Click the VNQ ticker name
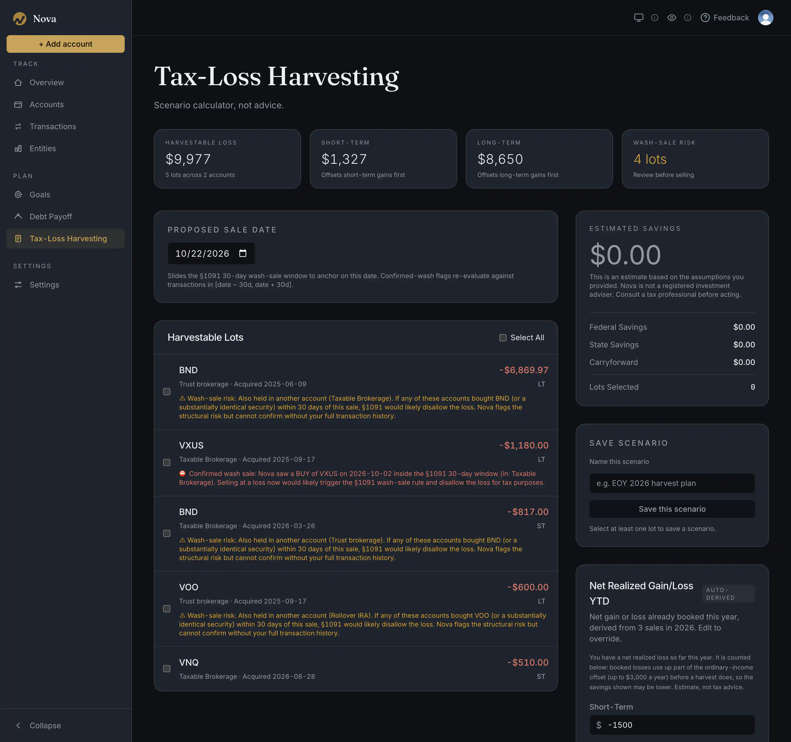The image size is (791, 742). [189, 662]
